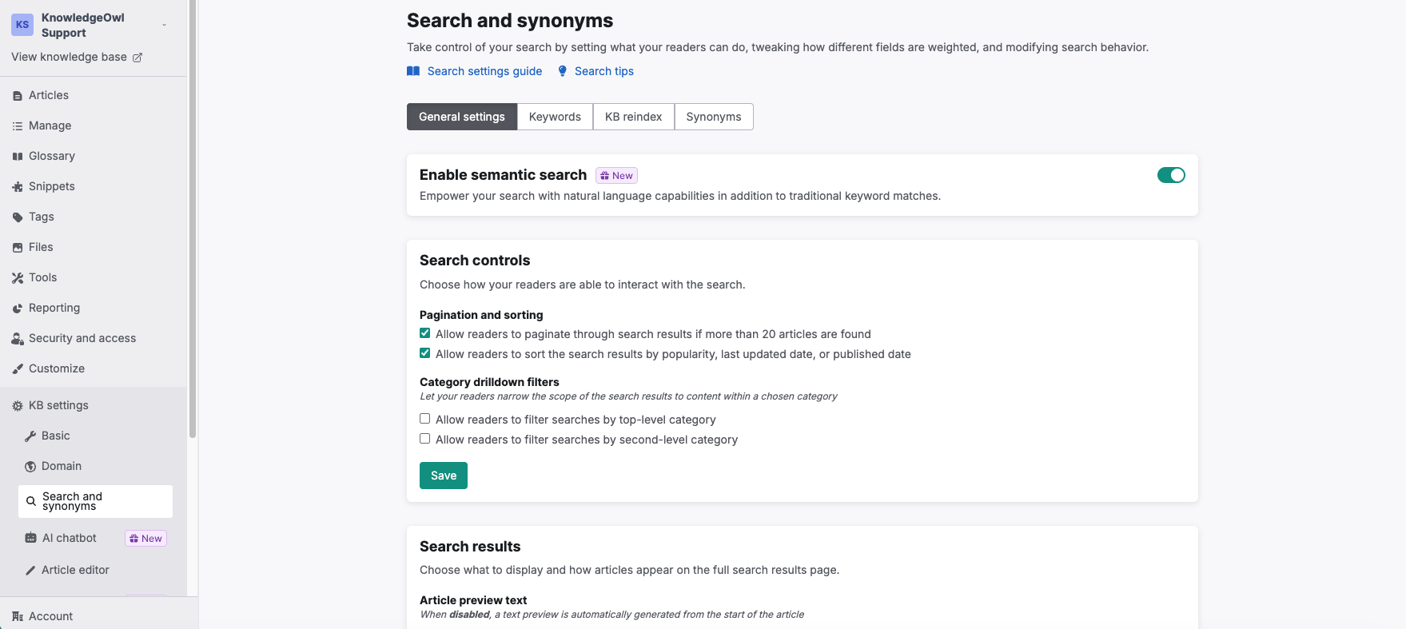Screen dimensions: 1406x629
Task: Click the Article preview text label
Action: [x=473, y=600]
